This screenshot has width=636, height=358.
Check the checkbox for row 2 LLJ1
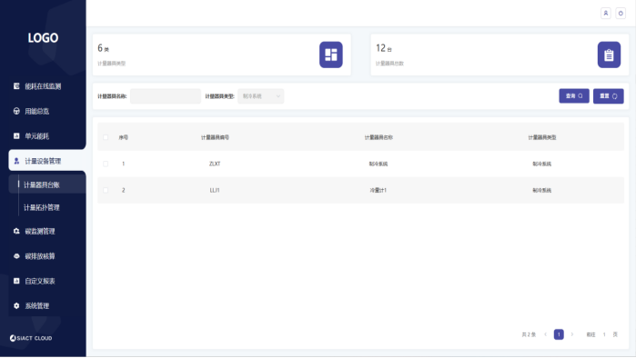(106, 190)
